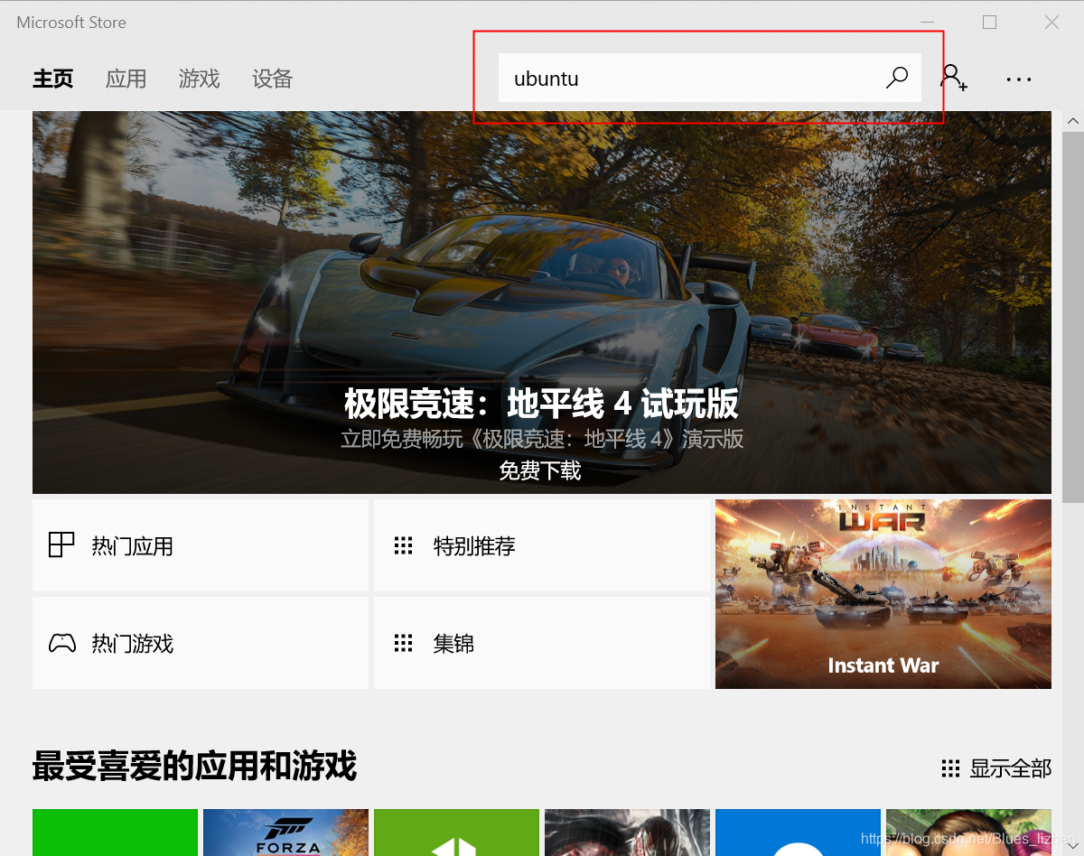Minimize the Microsoft Store window

(x=928, y=23)
